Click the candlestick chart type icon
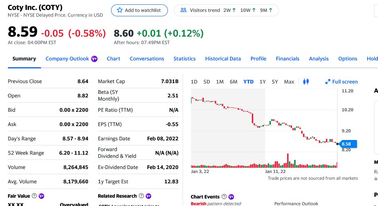The width and height of the screenshot is (378, 206). point(306,82)
